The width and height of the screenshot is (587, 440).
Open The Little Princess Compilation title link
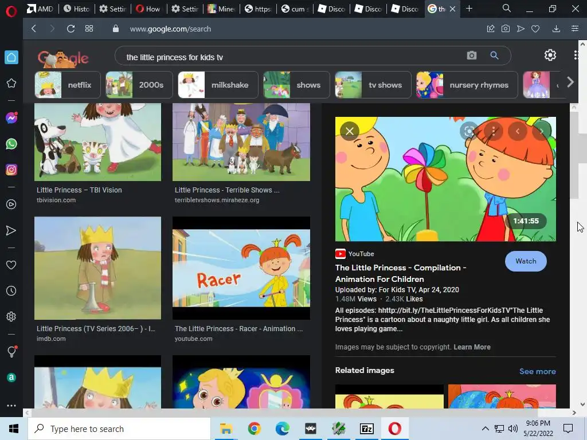coord(401,273)
